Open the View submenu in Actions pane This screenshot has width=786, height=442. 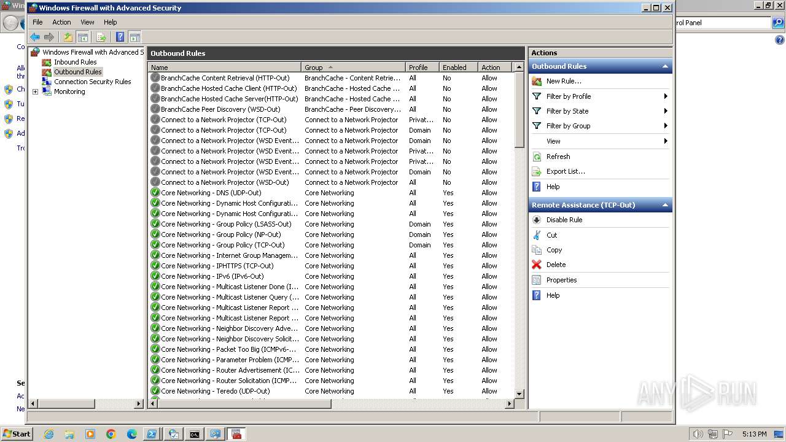601,141
